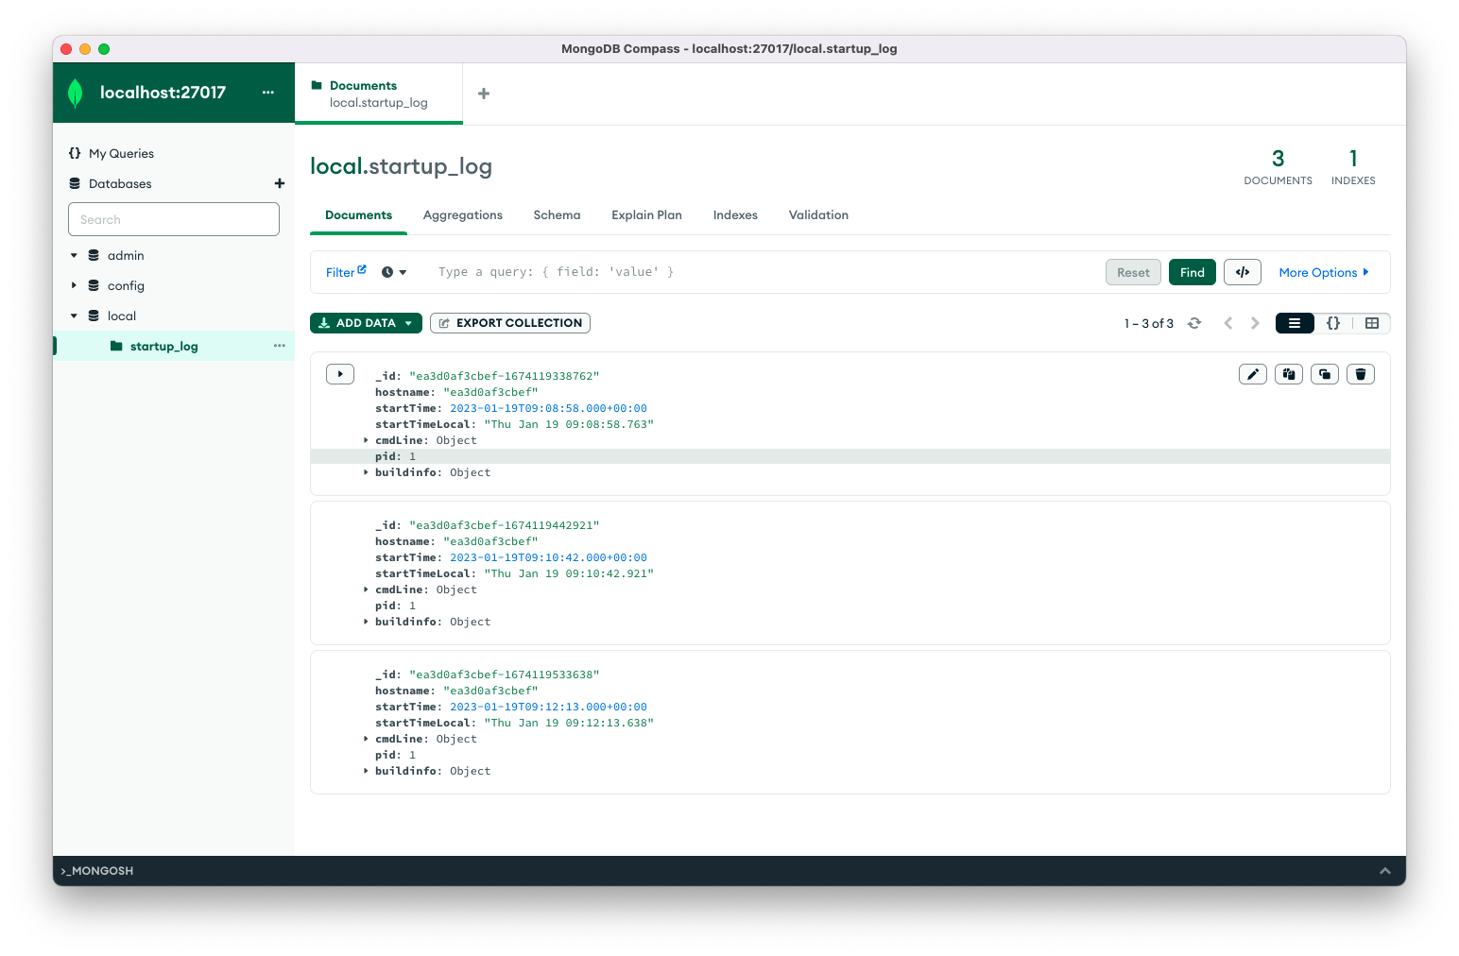This screenshot has width=1459, height=956.
Task: Switch to list view
Action: pos(1295,323)
